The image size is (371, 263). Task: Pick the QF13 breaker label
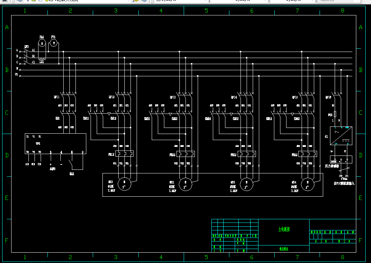(173, 97)
